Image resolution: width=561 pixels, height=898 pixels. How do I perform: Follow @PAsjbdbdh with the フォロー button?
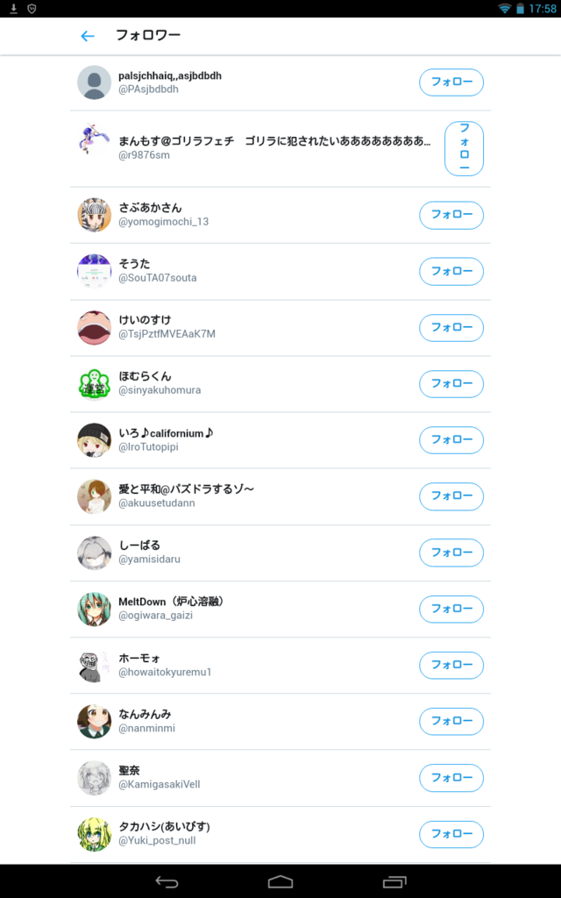point(451,82)
